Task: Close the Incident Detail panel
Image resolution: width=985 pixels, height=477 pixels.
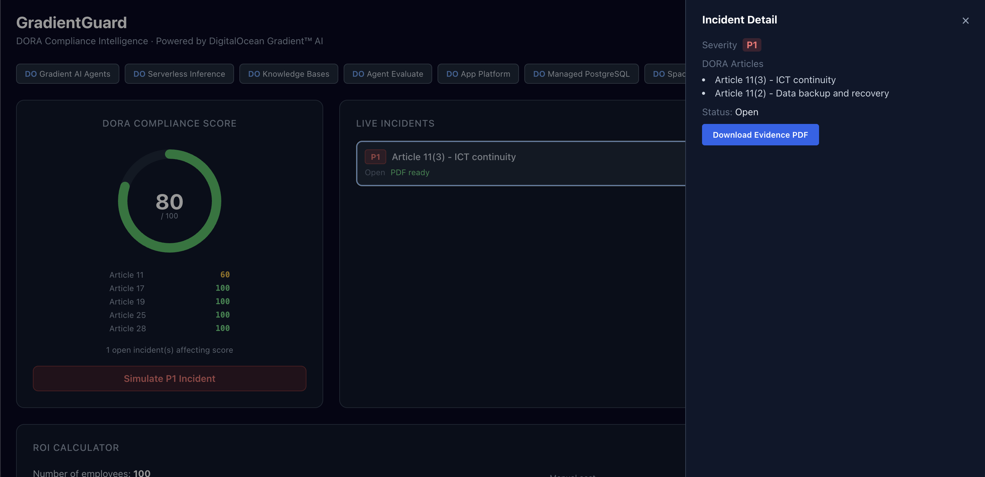Action: coord(965,21)
